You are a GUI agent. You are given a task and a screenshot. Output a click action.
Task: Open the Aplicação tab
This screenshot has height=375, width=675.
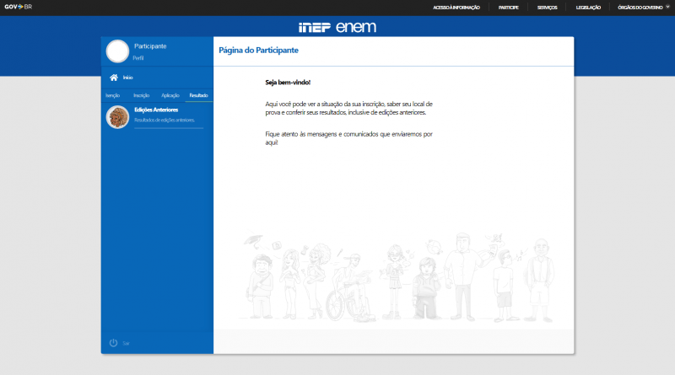pos(170,96)
